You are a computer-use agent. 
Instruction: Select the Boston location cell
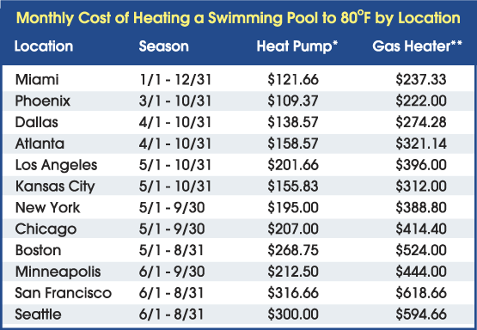point(38,250)
